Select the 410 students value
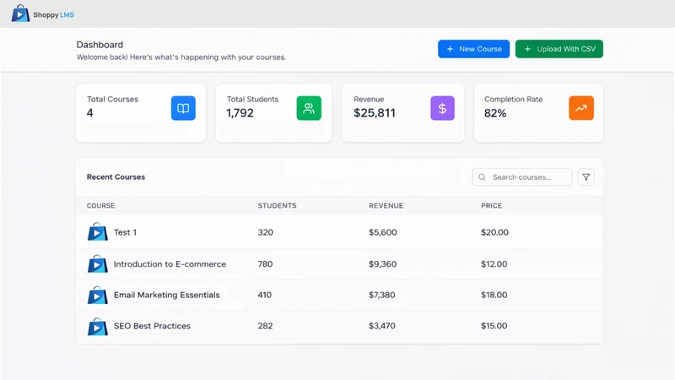The width and height of the screenshot is (675, 380). [x=265, y=295]
